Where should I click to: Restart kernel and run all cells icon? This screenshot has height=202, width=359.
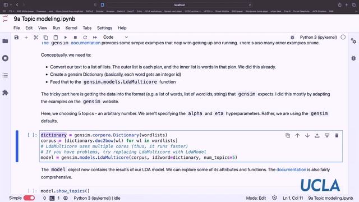click(95, 38)
